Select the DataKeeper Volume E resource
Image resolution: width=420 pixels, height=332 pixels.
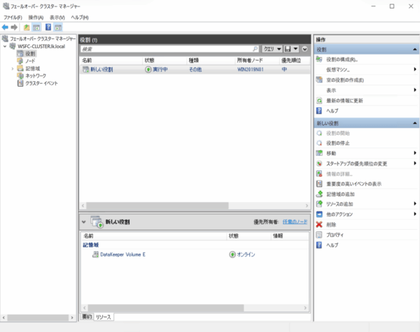point(122,254)
